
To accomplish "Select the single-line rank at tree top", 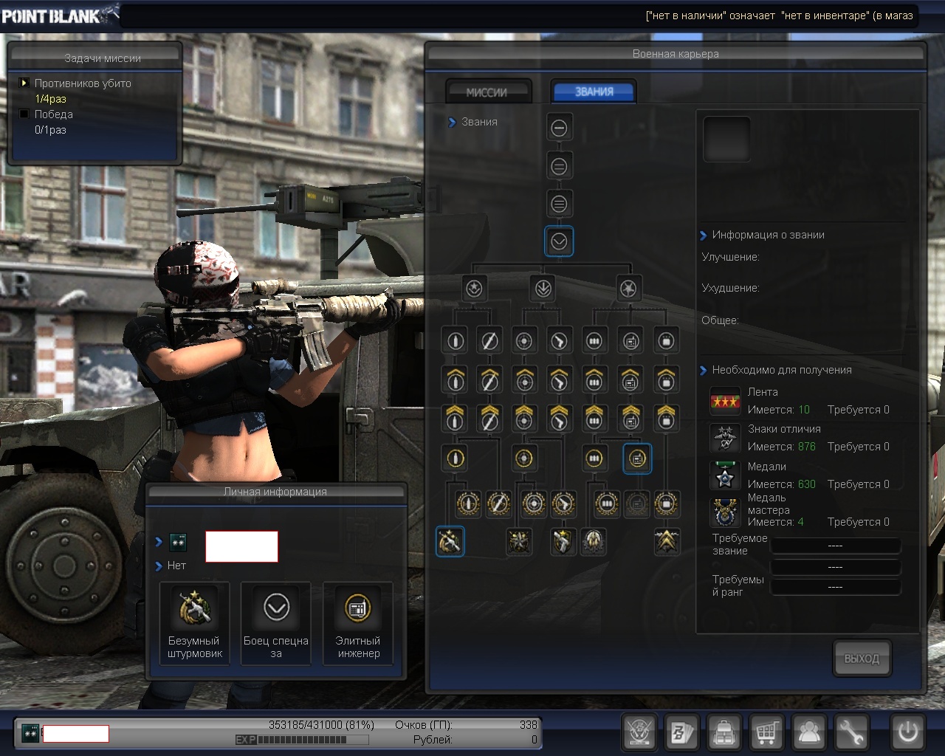I will pos(559,128).
